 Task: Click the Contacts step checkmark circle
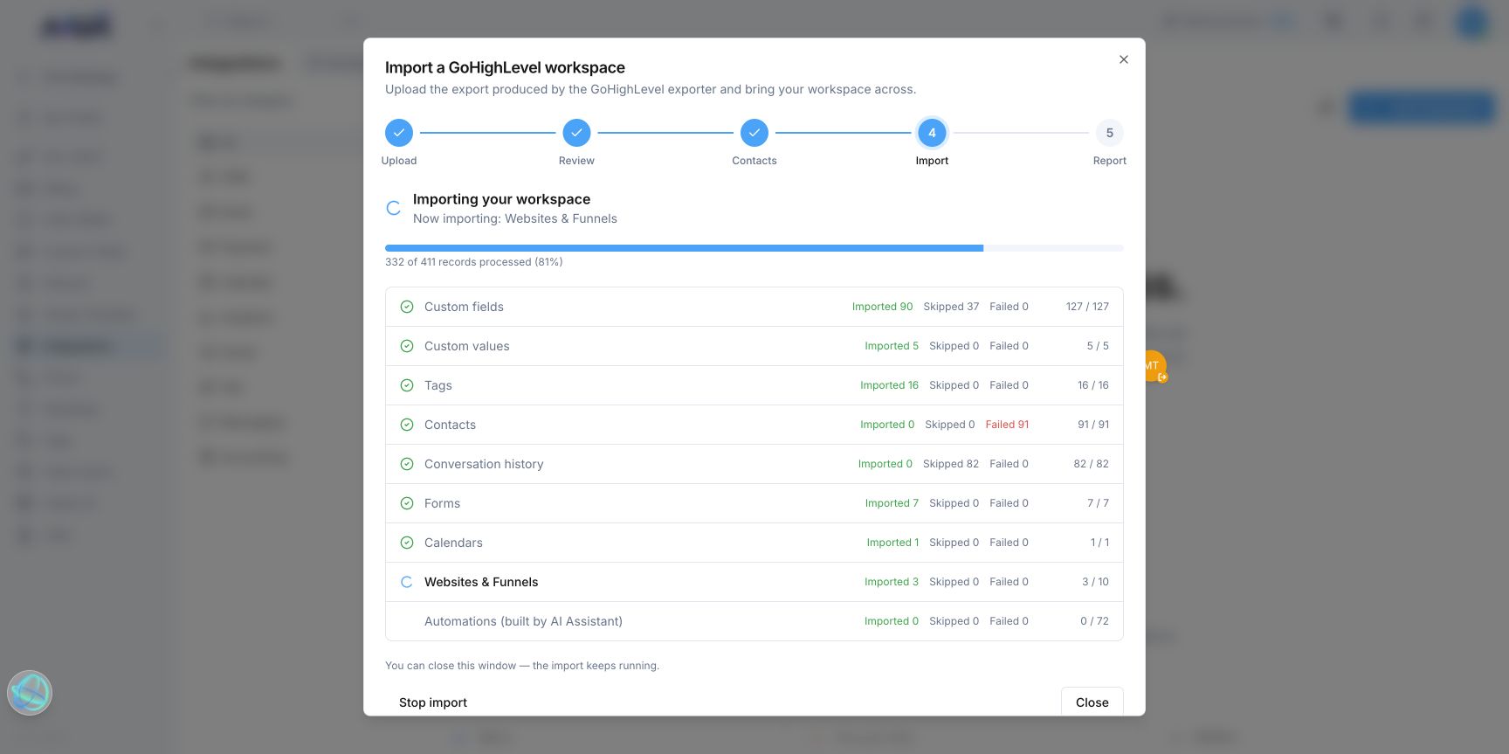pyautogui.click(x=754, y=133)
